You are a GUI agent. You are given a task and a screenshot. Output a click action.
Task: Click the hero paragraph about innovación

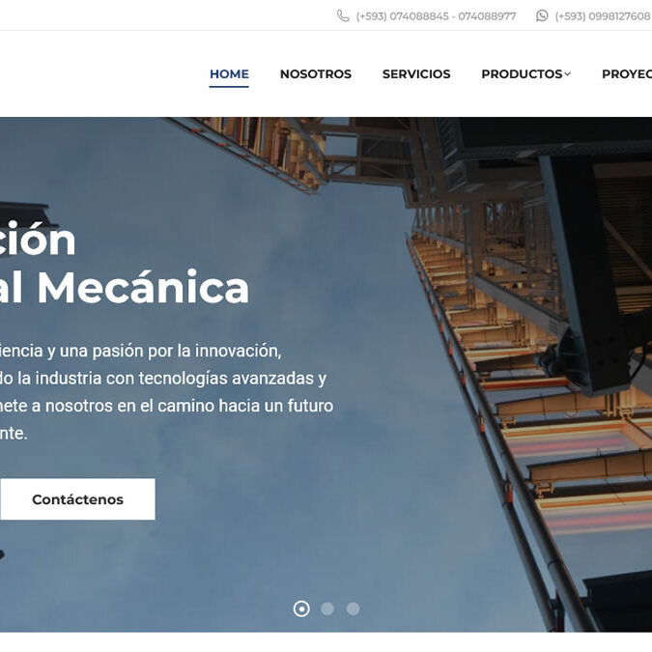click(x=166, y=392)
